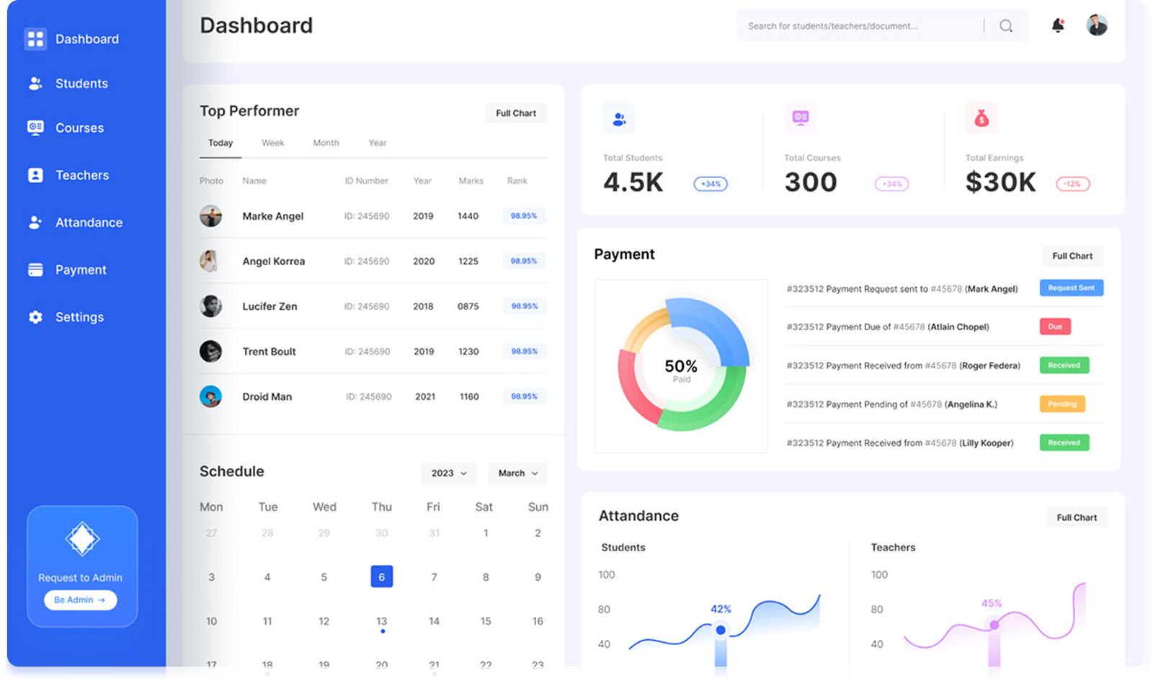Open Students in the sidebar menu
Image resolution: width=1153 pixels, height=681 pixels.
tap(81, 84)
